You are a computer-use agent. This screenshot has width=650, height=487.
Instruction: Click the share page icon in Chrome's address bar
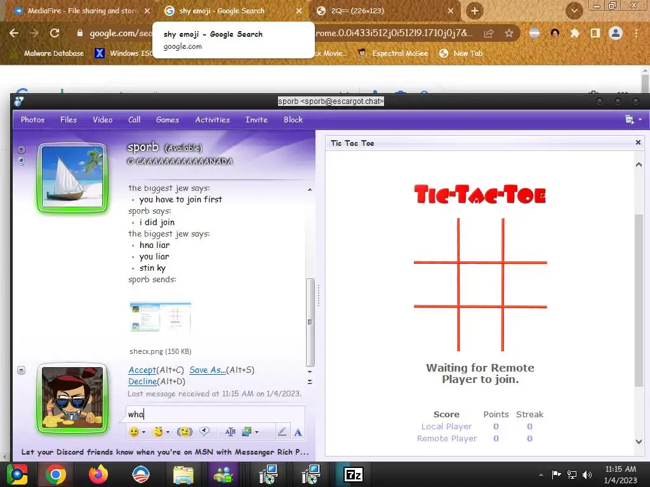pos(489,33)
